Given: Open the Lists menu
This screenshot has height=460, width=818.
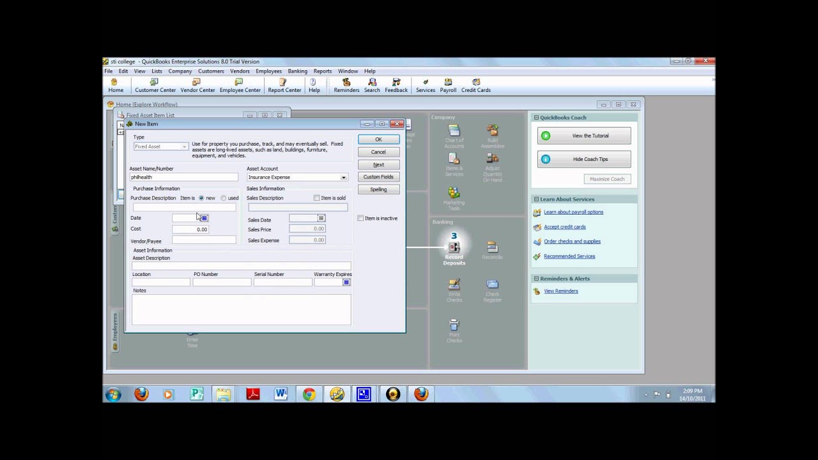Looking at the screenshot, I should point(157,71).
